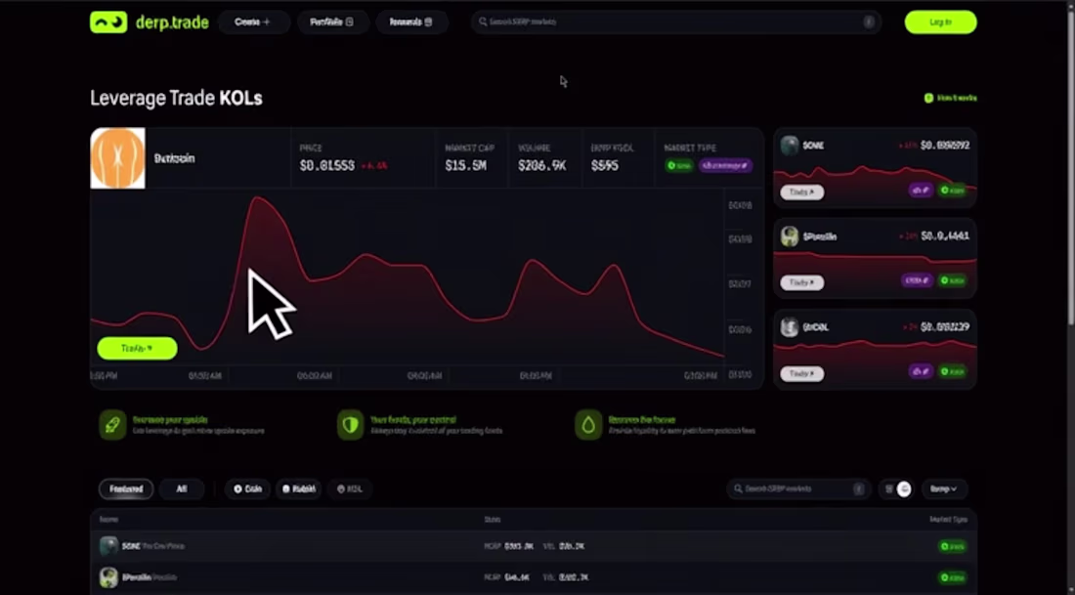Filter the list by the KOL category
The width and height of the screenshot is (1075, 595).
pyautogui.click(x=350, y=489)
